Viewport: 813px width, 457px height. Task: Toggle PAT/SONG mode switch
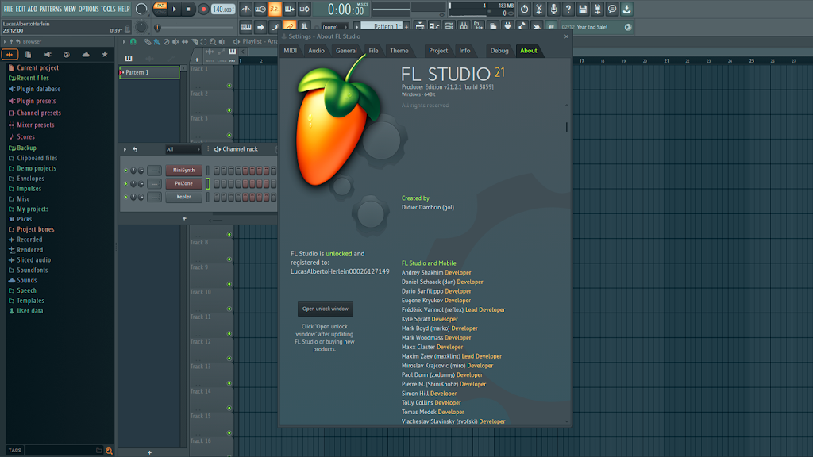tap(160, 9)
